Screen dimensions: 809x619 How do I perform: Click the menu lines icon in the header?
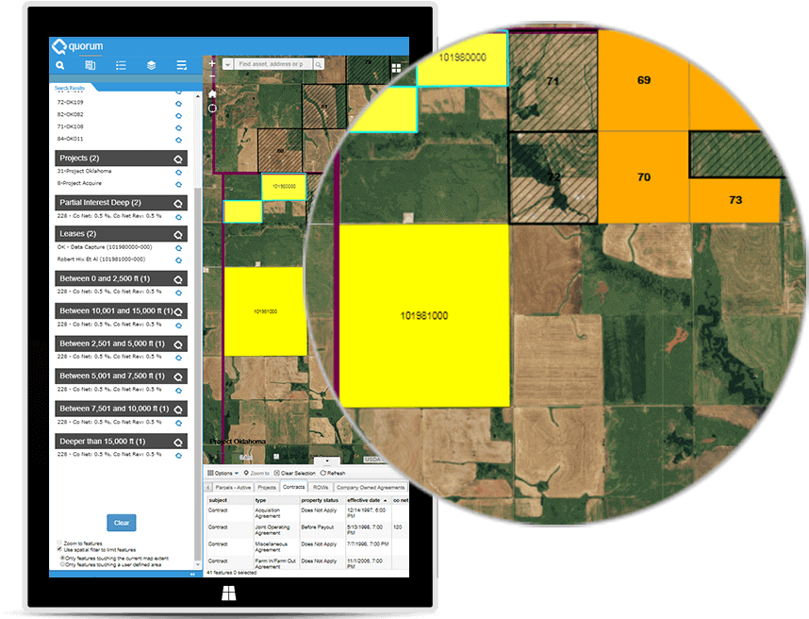point(180,65)
